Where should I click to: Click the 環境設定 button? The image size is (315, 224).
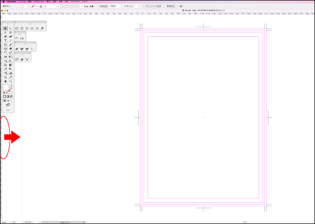coord(170,6)
